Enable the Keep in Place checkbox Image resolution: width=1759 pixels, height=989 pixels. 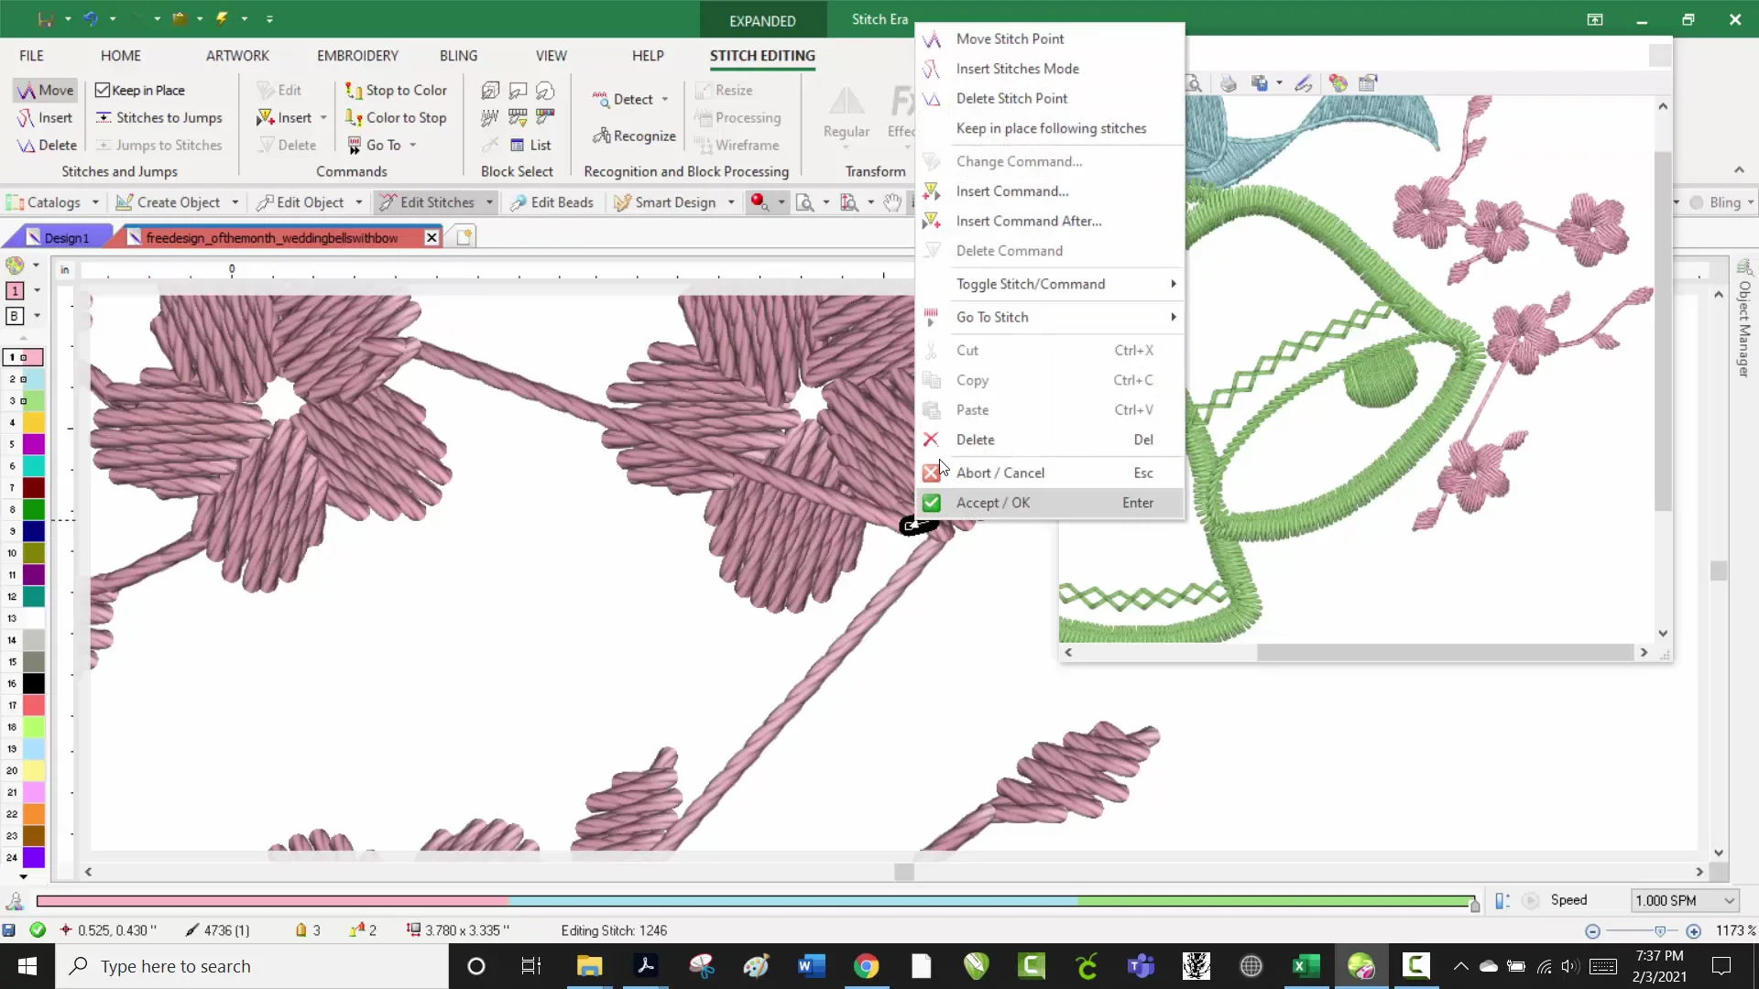coord(101,90)
